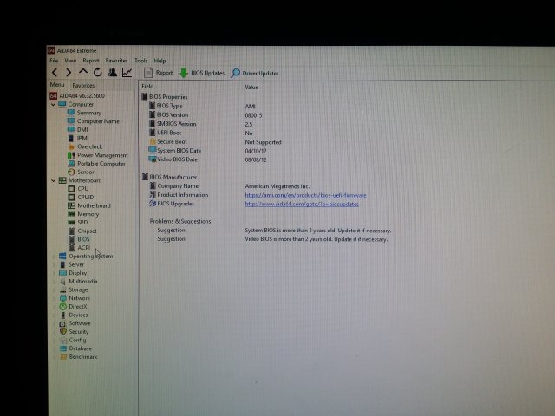The width and height of the screenshot is (555, 416).
Task: Click the BIOS Updates green arrow button
Action: [x=201, y=74]
